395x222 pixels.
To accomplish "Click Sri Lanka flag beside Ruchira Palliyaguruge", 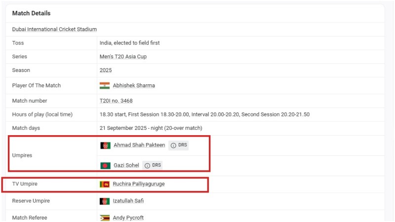I will tap(105, 184).
